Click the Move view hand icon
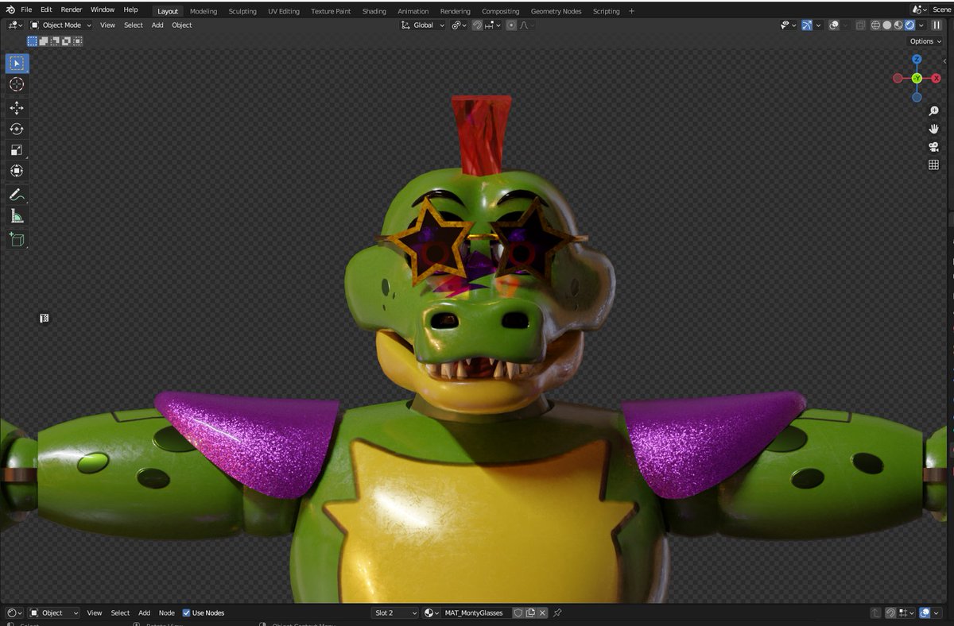This screenshot has width=954, height=626. tap(933, 129)
